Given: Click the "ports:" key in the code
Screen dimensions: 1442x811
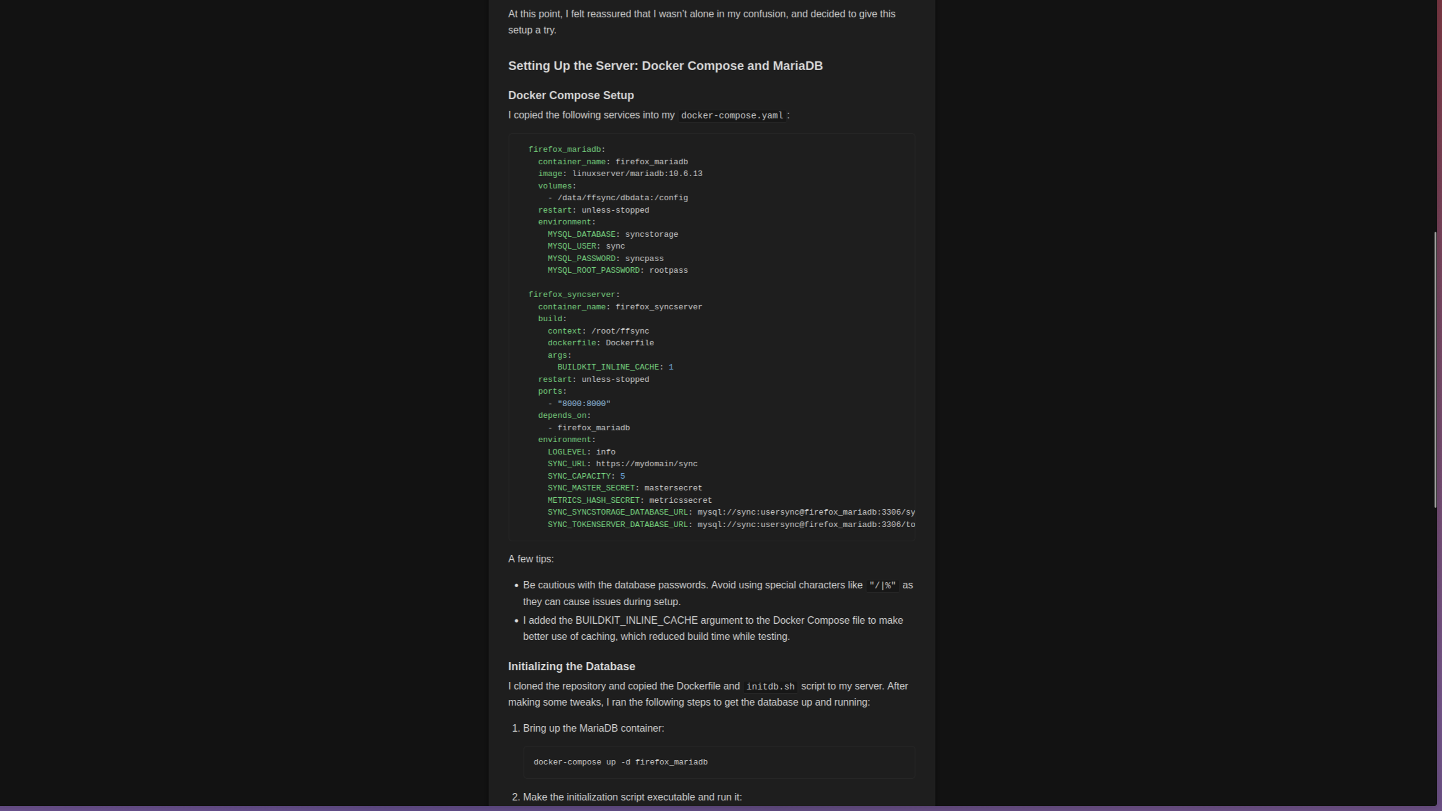Looking at the screenshot, I should coord(552,391).
